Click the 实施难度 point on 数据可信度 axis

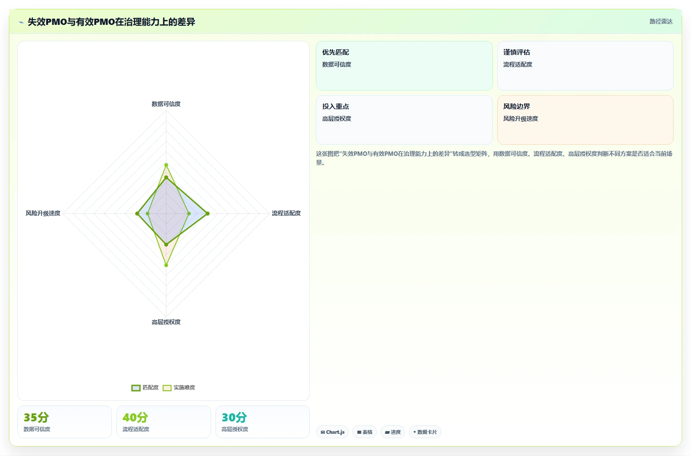(x=166, y=165)
